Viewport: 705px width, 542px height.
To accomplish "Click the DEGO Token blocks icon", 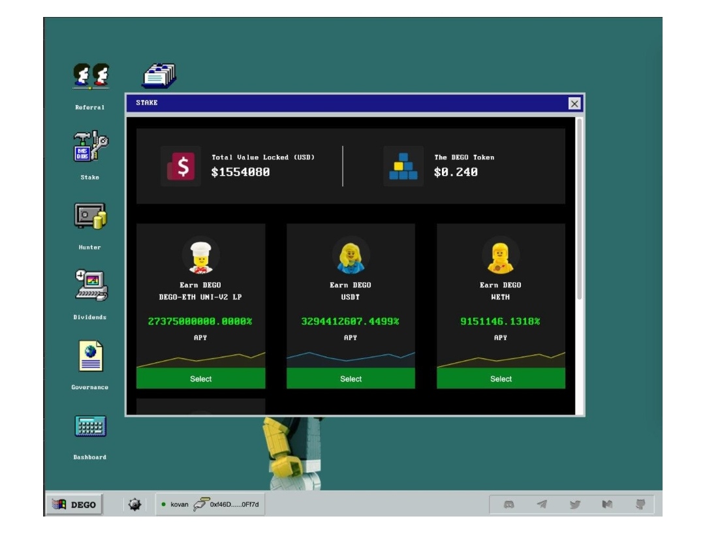I will pyautogui.click(x=403, y=166).
